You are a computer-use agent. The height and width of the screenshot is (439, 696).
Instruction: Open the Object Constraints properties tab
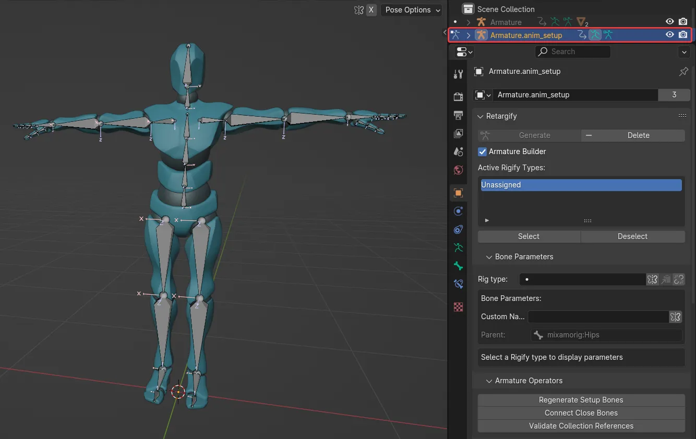pyautogui.click(x=459, y=229)
